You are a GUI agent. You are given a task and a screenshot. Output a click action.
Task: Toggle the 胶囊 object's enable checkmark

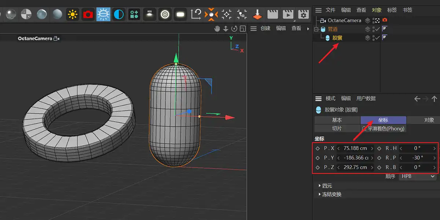pyautogui.click(x=377, y=38)
